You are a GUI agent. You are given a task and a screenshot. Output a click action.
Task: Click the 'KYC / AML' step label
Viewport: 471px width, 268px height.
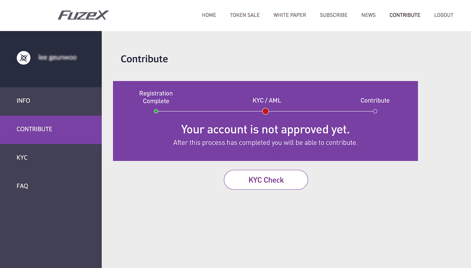pos(267,100)
